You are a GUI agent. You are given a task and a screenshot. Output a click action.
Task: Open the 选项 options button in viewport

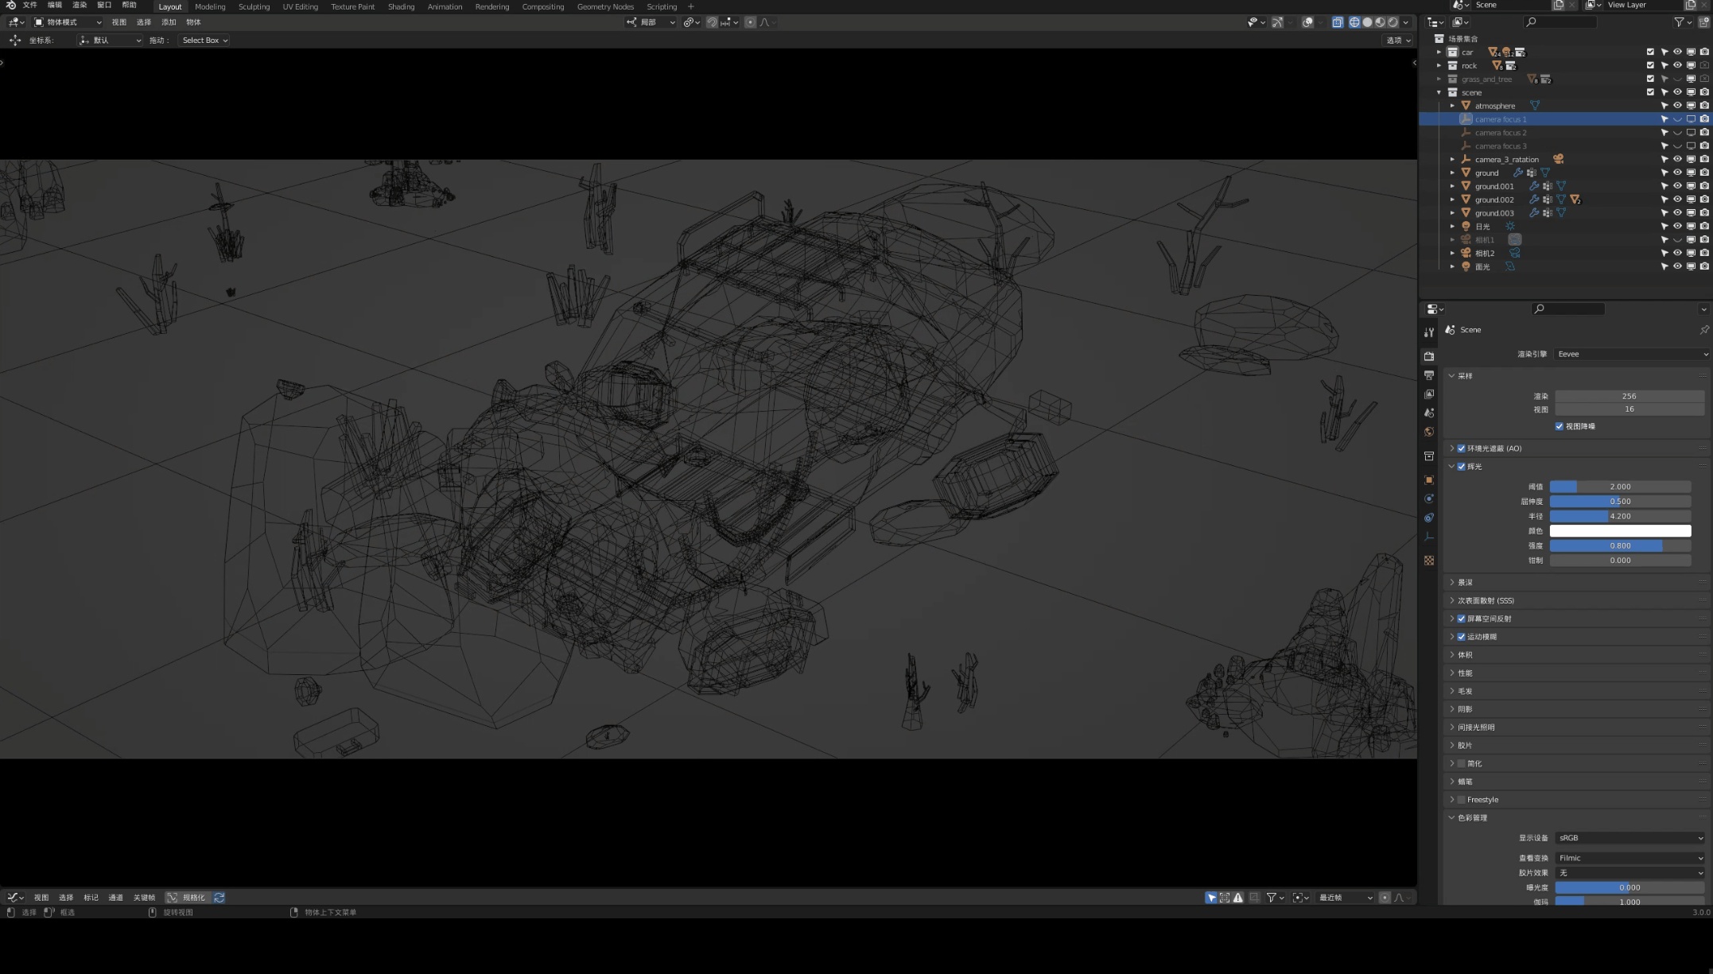[x=1398, y=40]
